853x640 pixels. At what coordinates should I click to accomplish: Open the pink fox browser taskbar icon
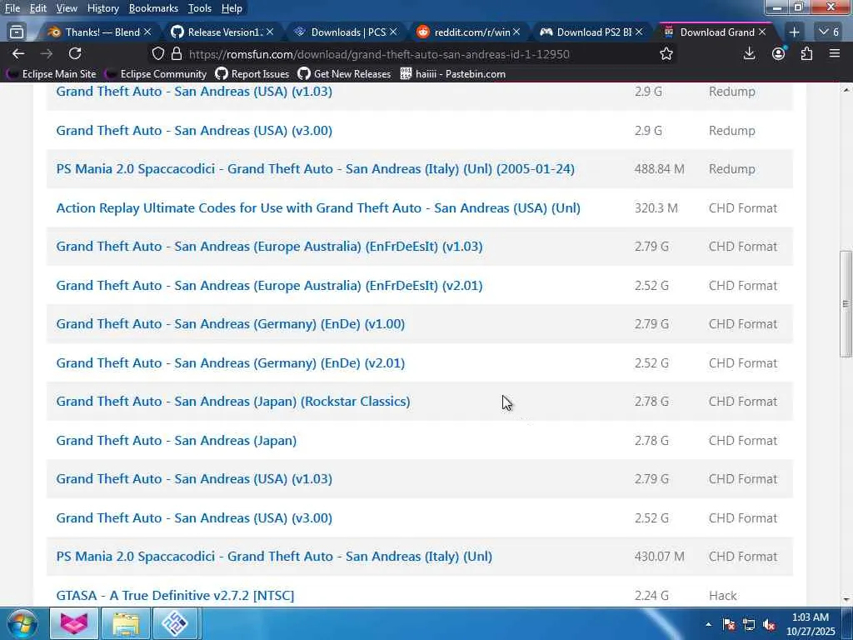[74, 623]
